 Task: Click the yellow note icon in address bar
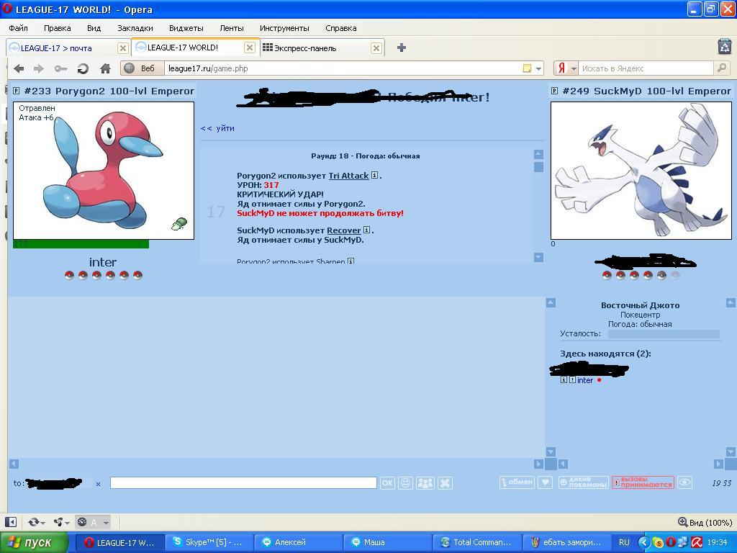pyautogui.click(x=527, y=68)
